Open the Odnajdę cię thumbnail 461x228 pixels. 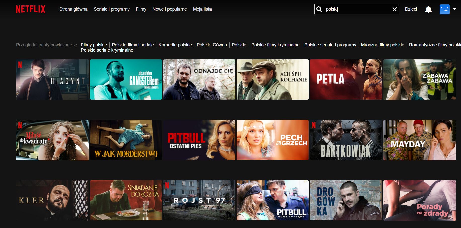[x=199, y=80]
